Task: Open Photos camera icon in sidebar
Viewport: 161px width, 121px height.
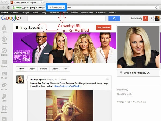Action: coord(4,75)
